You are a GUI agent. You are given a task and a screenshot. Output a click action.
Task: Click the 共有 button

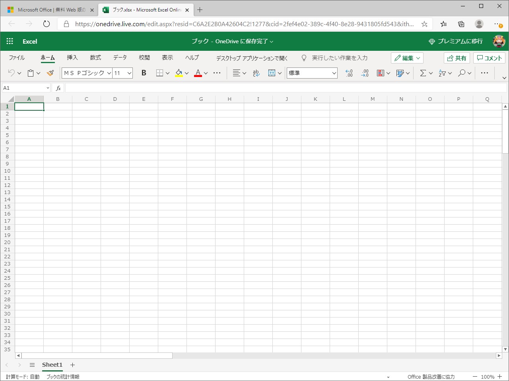point(457,58)
